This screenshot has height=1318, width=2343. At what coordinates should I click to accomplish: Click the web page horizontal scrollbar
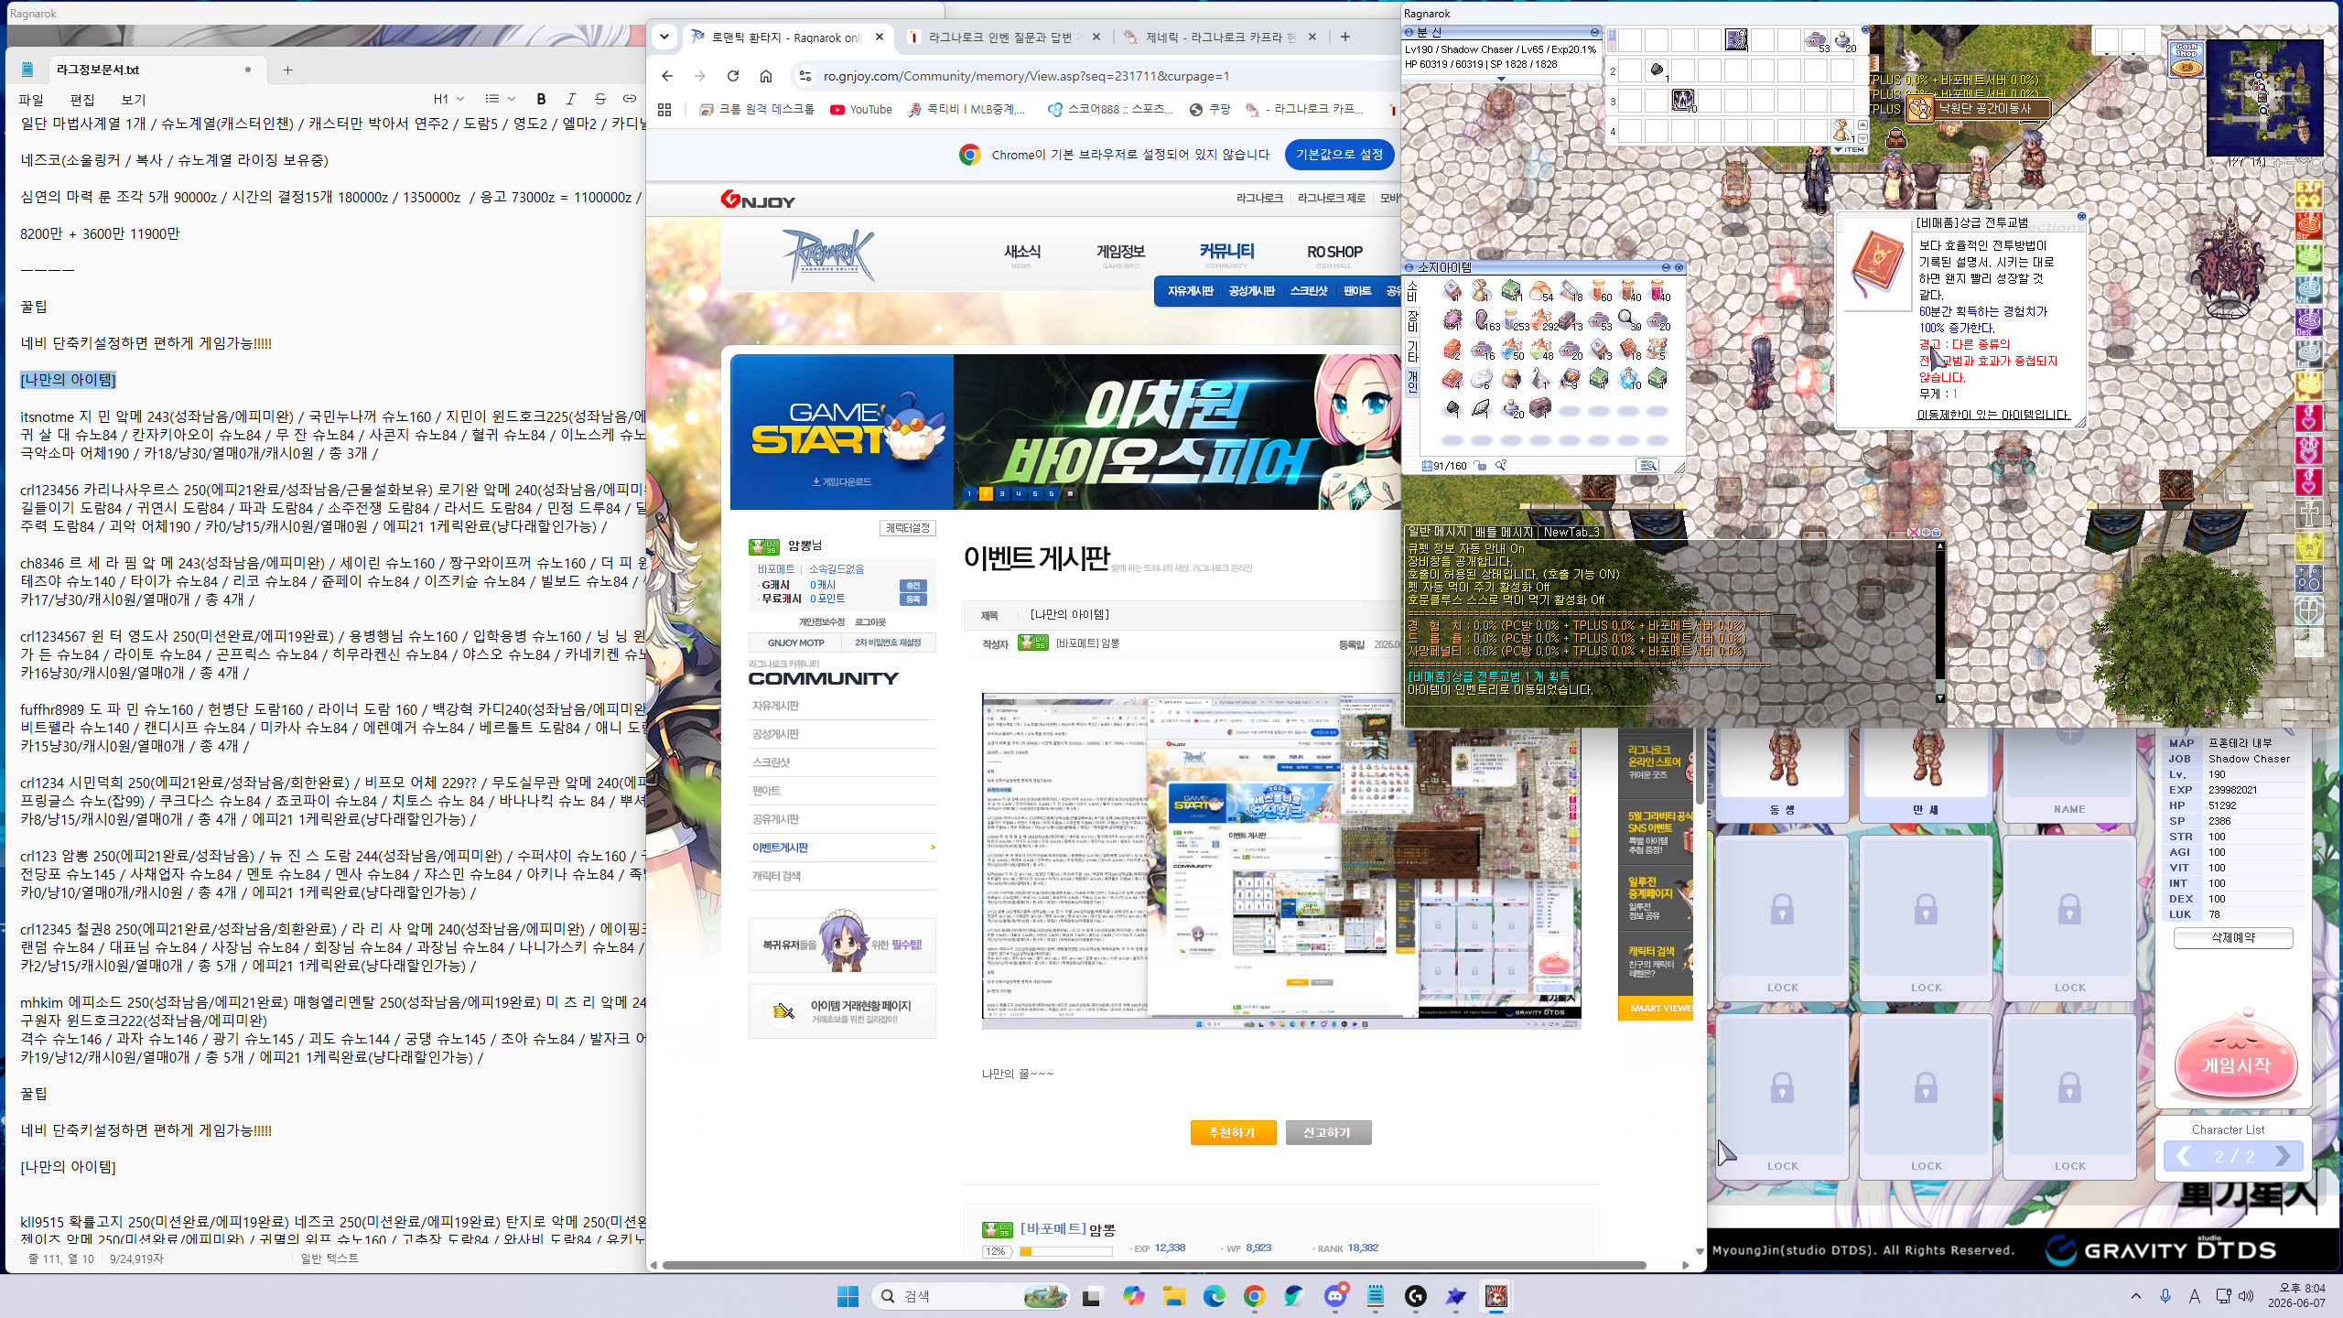click(1153, 1265)
